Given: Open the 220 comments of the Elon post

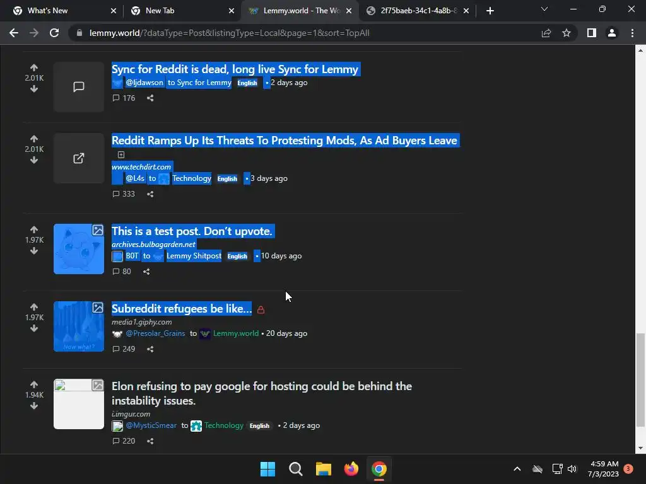Looking at the screenshot, I should [x=124, y=441].
